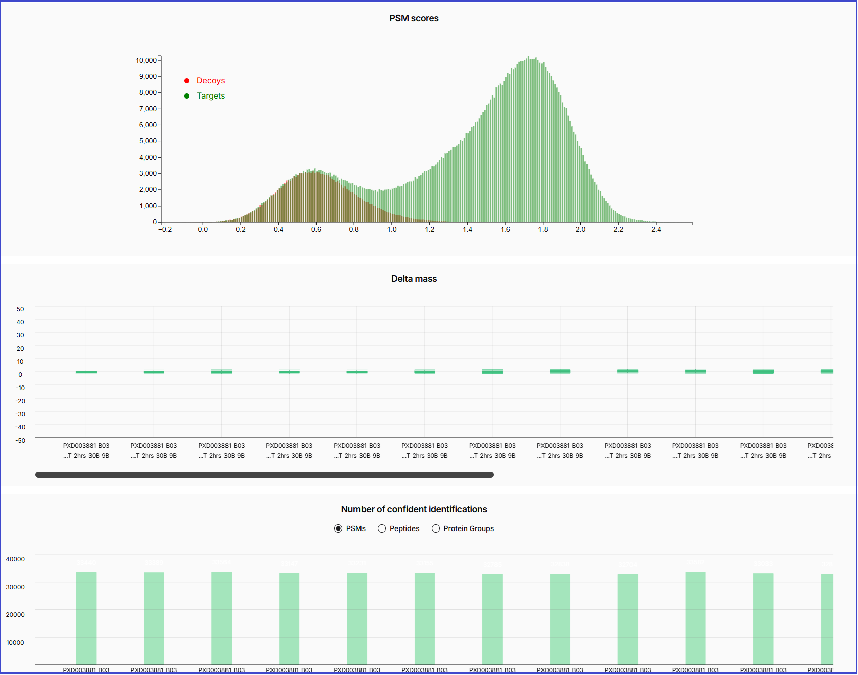
Task: Click the sixth Delta mass box plot
Action: coord(425,372)
